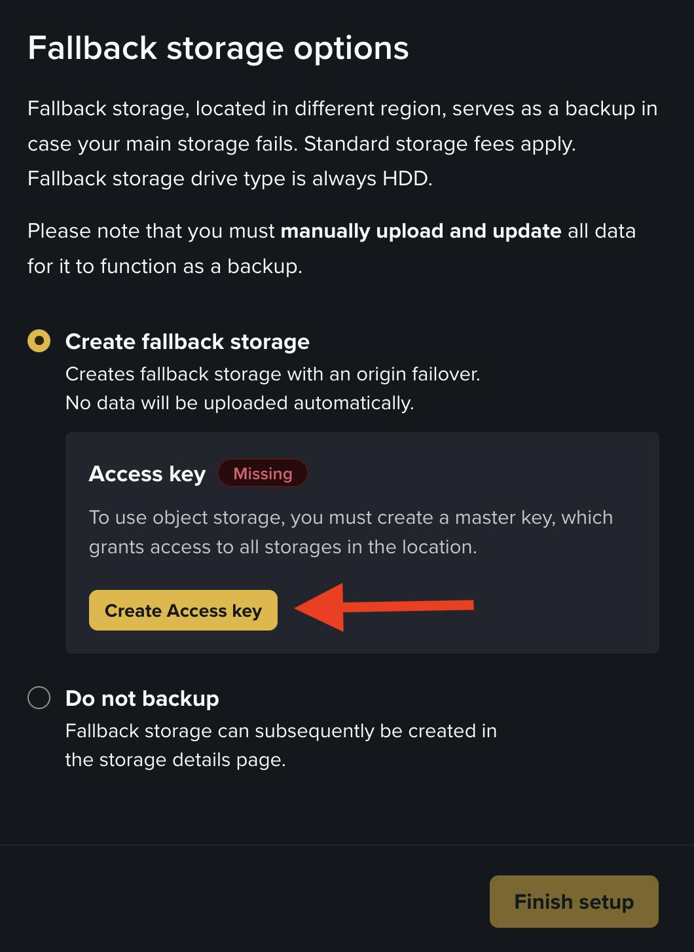Click the 'Access key' heading
Image resolution: width=694 pixels, height=952 pixels.
tap(147, 473)
